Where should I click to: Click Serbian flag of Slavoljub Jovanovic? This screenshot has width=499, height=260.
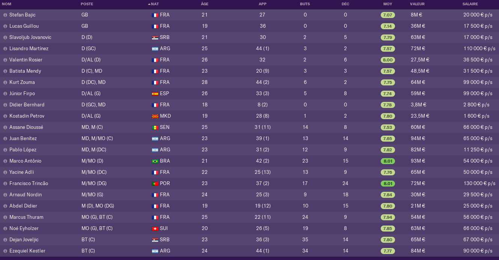point(155,37)
